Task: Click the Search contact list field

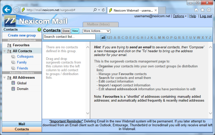Action: tap(69, 37)
